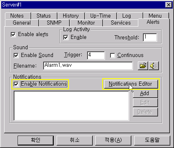The height and width of the screenshot is (148, 174).
Task: Open the Services tab
Action: (x=121, y=23)
